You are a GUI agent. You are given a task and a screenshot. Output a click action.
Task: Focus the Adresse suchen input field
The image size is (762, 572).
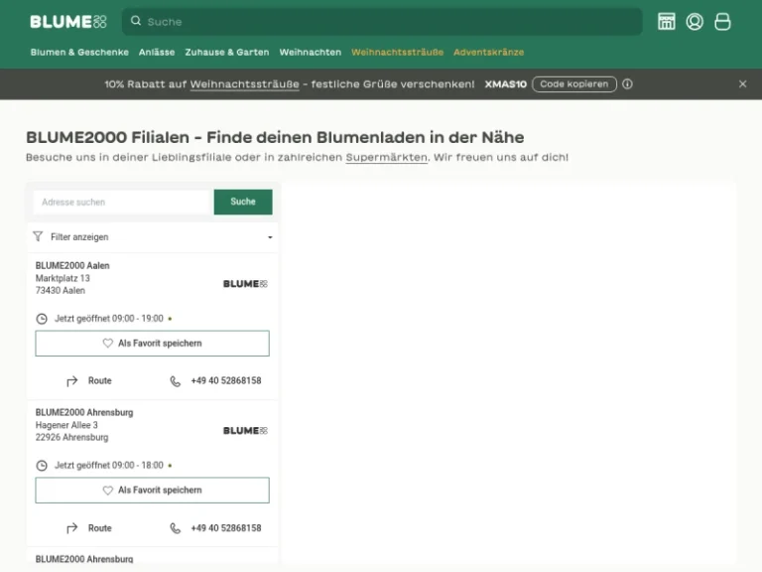click(123, 203)
